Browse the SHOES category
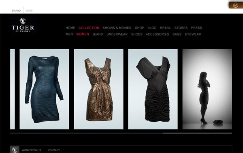 pos(137,34)
